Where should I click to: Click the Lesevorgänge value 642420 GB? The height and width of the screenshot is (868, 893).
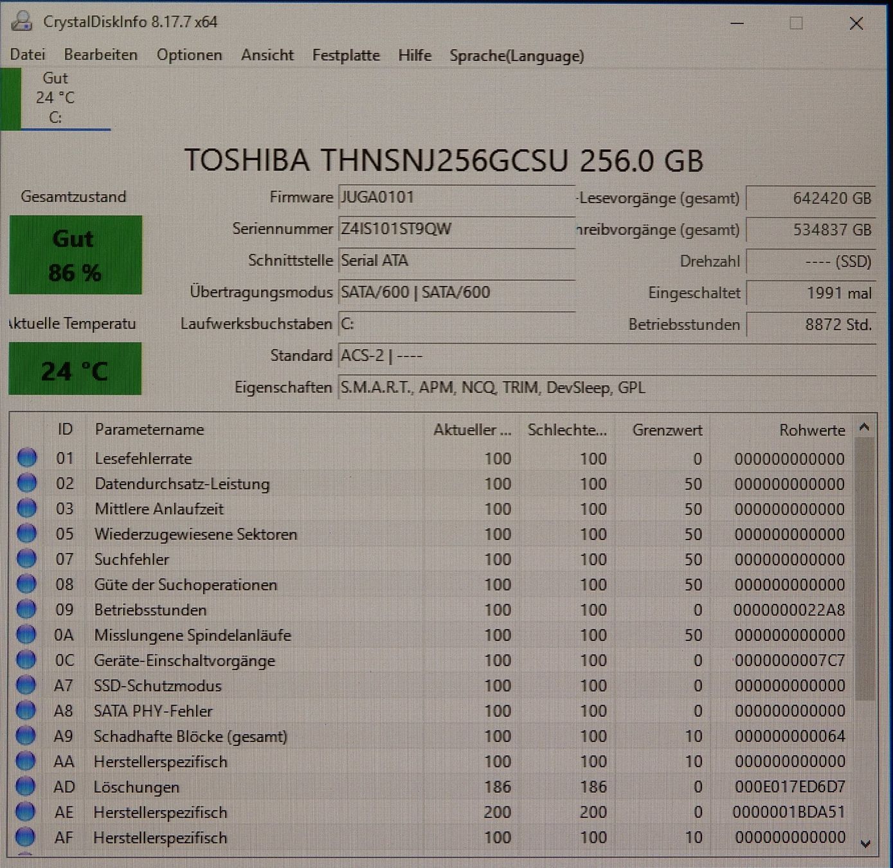(811, 198)
